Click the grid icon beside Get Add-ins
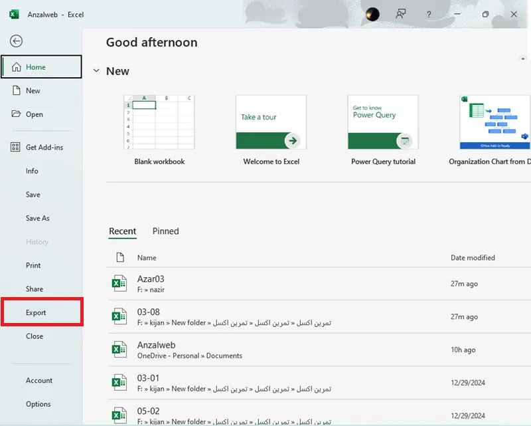Image resolution: width=531 pixels, height=426 pixels. [x=15, y=147]
